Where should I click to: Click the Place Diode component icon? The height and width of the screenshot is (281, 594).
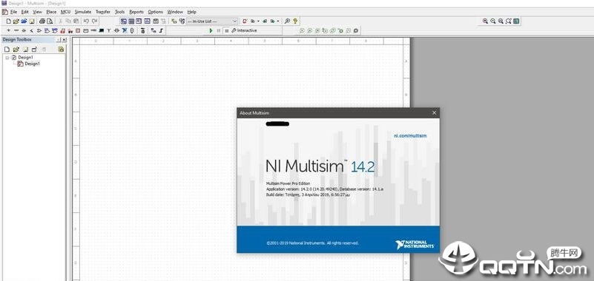coord(24,30)
